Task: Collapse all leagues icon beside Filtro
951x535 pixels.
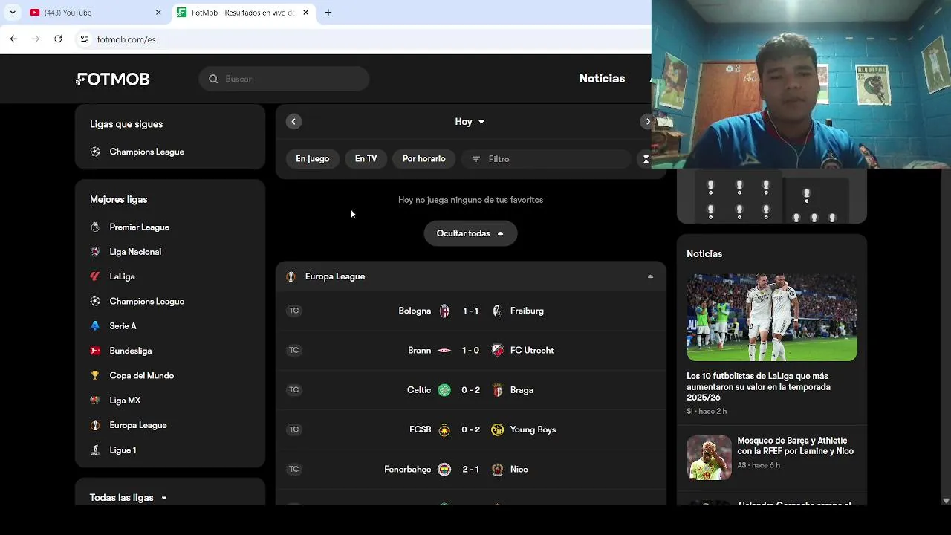Action: 646,159
